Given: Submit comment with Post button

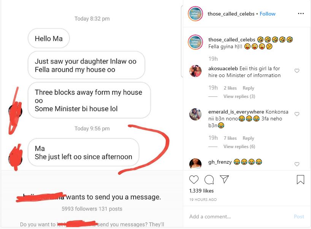Looking at the screenshot, I should [x=299, y=216].
